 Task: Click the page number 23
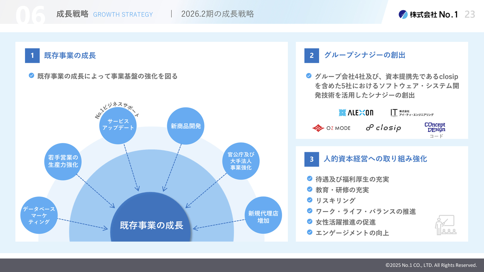pyautogui.click(x=470, y=14)
